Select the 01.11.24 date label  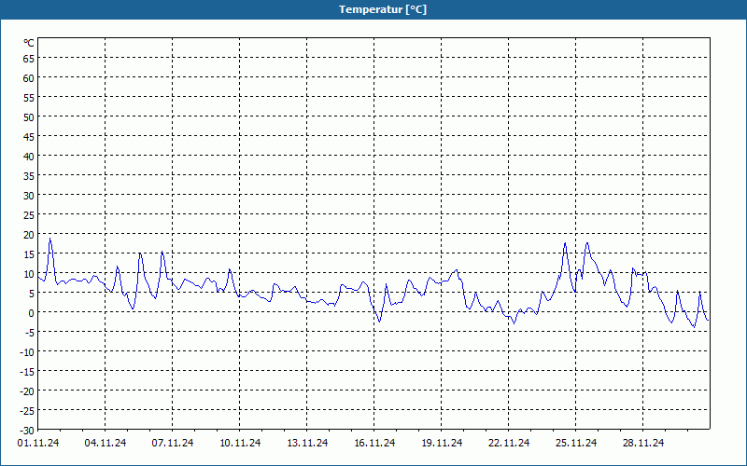point(38,444)
